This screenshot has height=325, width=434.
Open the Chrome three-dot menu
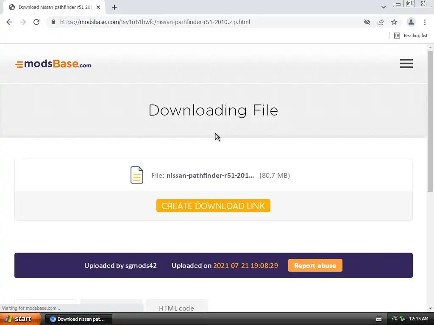click(425, 22)
